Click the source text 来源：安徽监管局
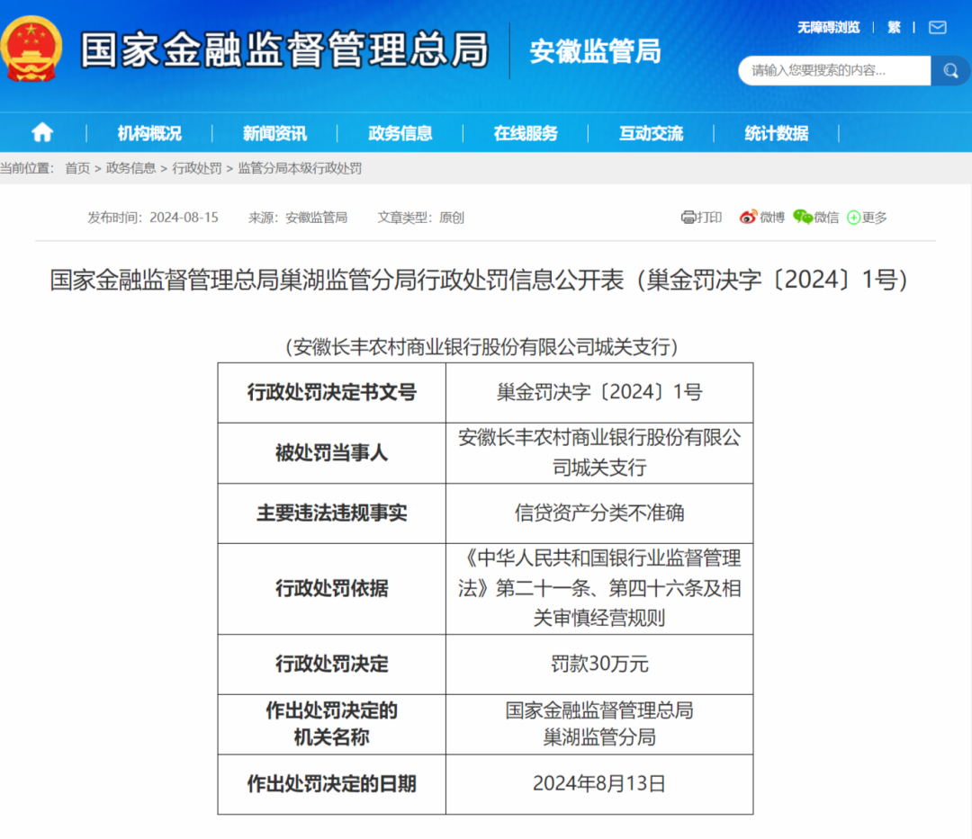Viewport: 972px width, 839px height. tap(298, 218)
